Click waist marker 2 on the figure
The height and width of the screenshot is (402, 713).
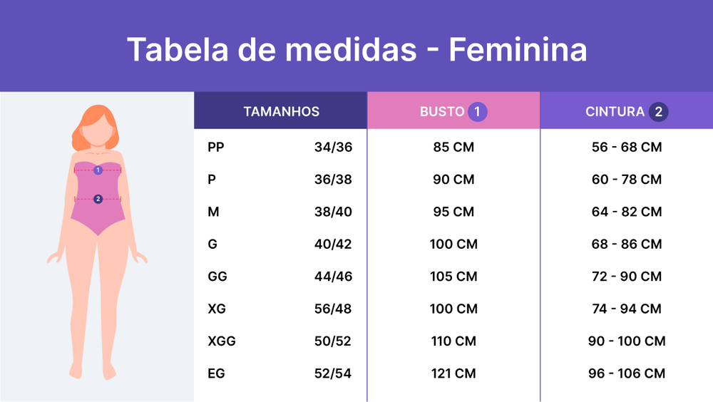coord(98,199)
